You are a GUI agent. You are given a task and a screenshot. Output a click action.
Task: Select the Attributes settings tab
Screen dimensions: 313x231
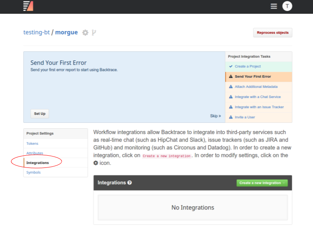pyautogui.click(x=35, y=153)
